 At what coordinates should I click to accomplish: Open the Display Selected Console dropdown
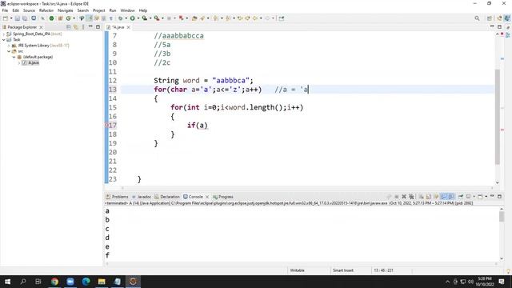tap(474, 197)
